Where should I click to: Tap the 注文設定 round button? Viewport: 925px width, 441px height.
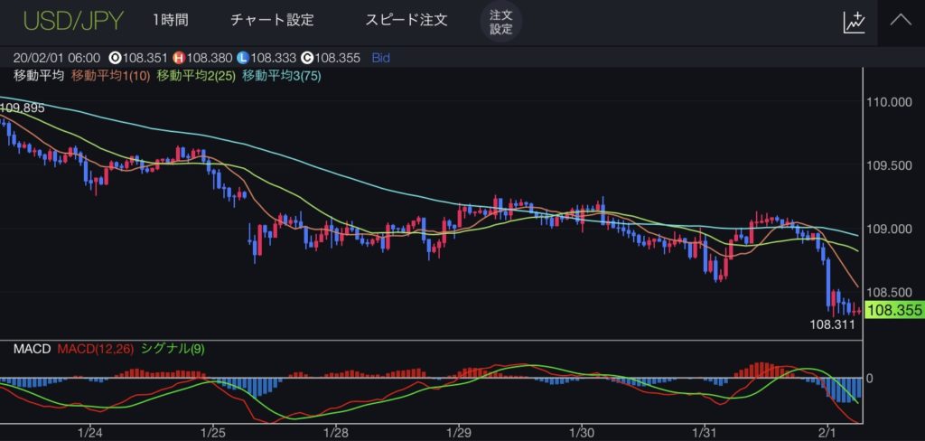coord(500,22)
